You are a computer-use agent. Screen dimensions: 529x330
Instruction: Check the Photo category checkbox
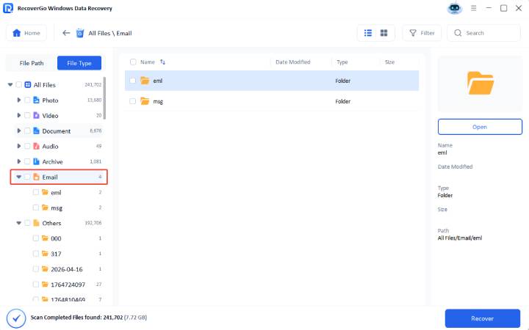pyautogui.click(x=27, y=100)
